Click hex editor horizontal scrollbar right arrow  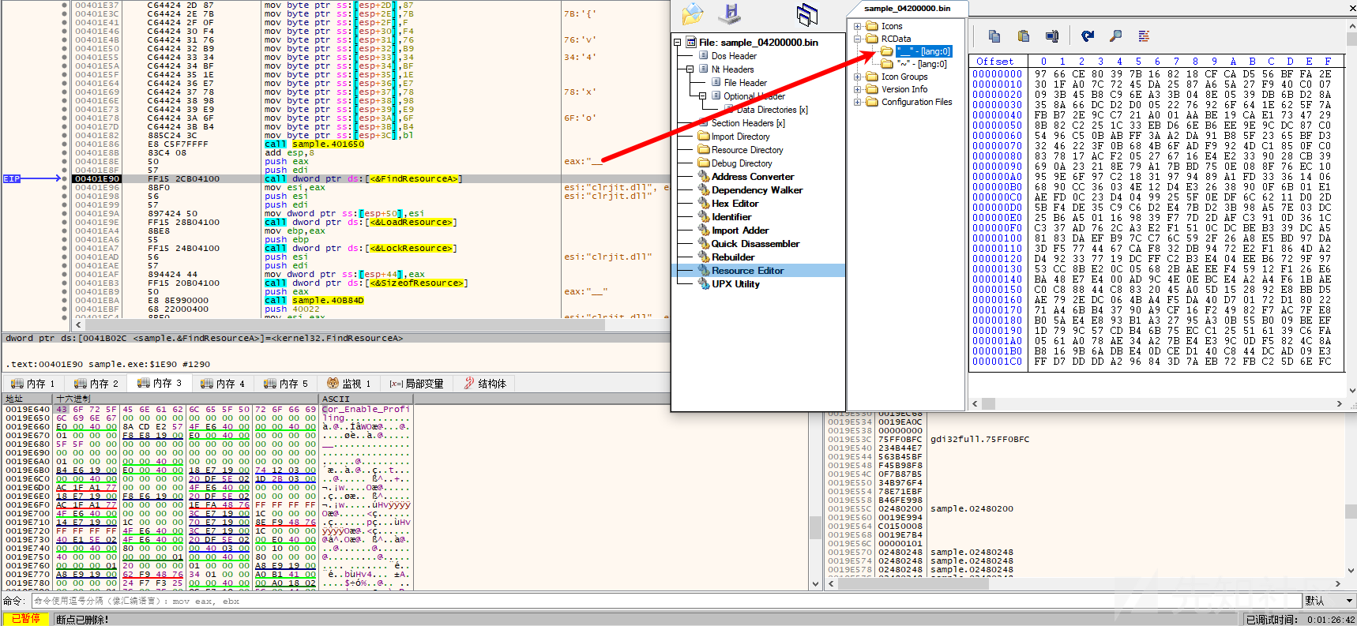pos(1339,403)
